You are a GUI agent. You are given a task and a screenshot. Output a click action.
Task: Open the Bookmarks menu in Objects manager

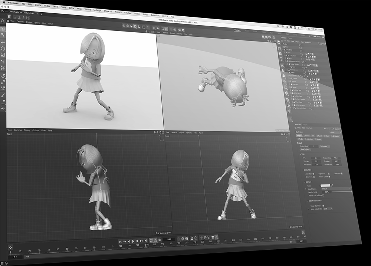pos(308,43)
